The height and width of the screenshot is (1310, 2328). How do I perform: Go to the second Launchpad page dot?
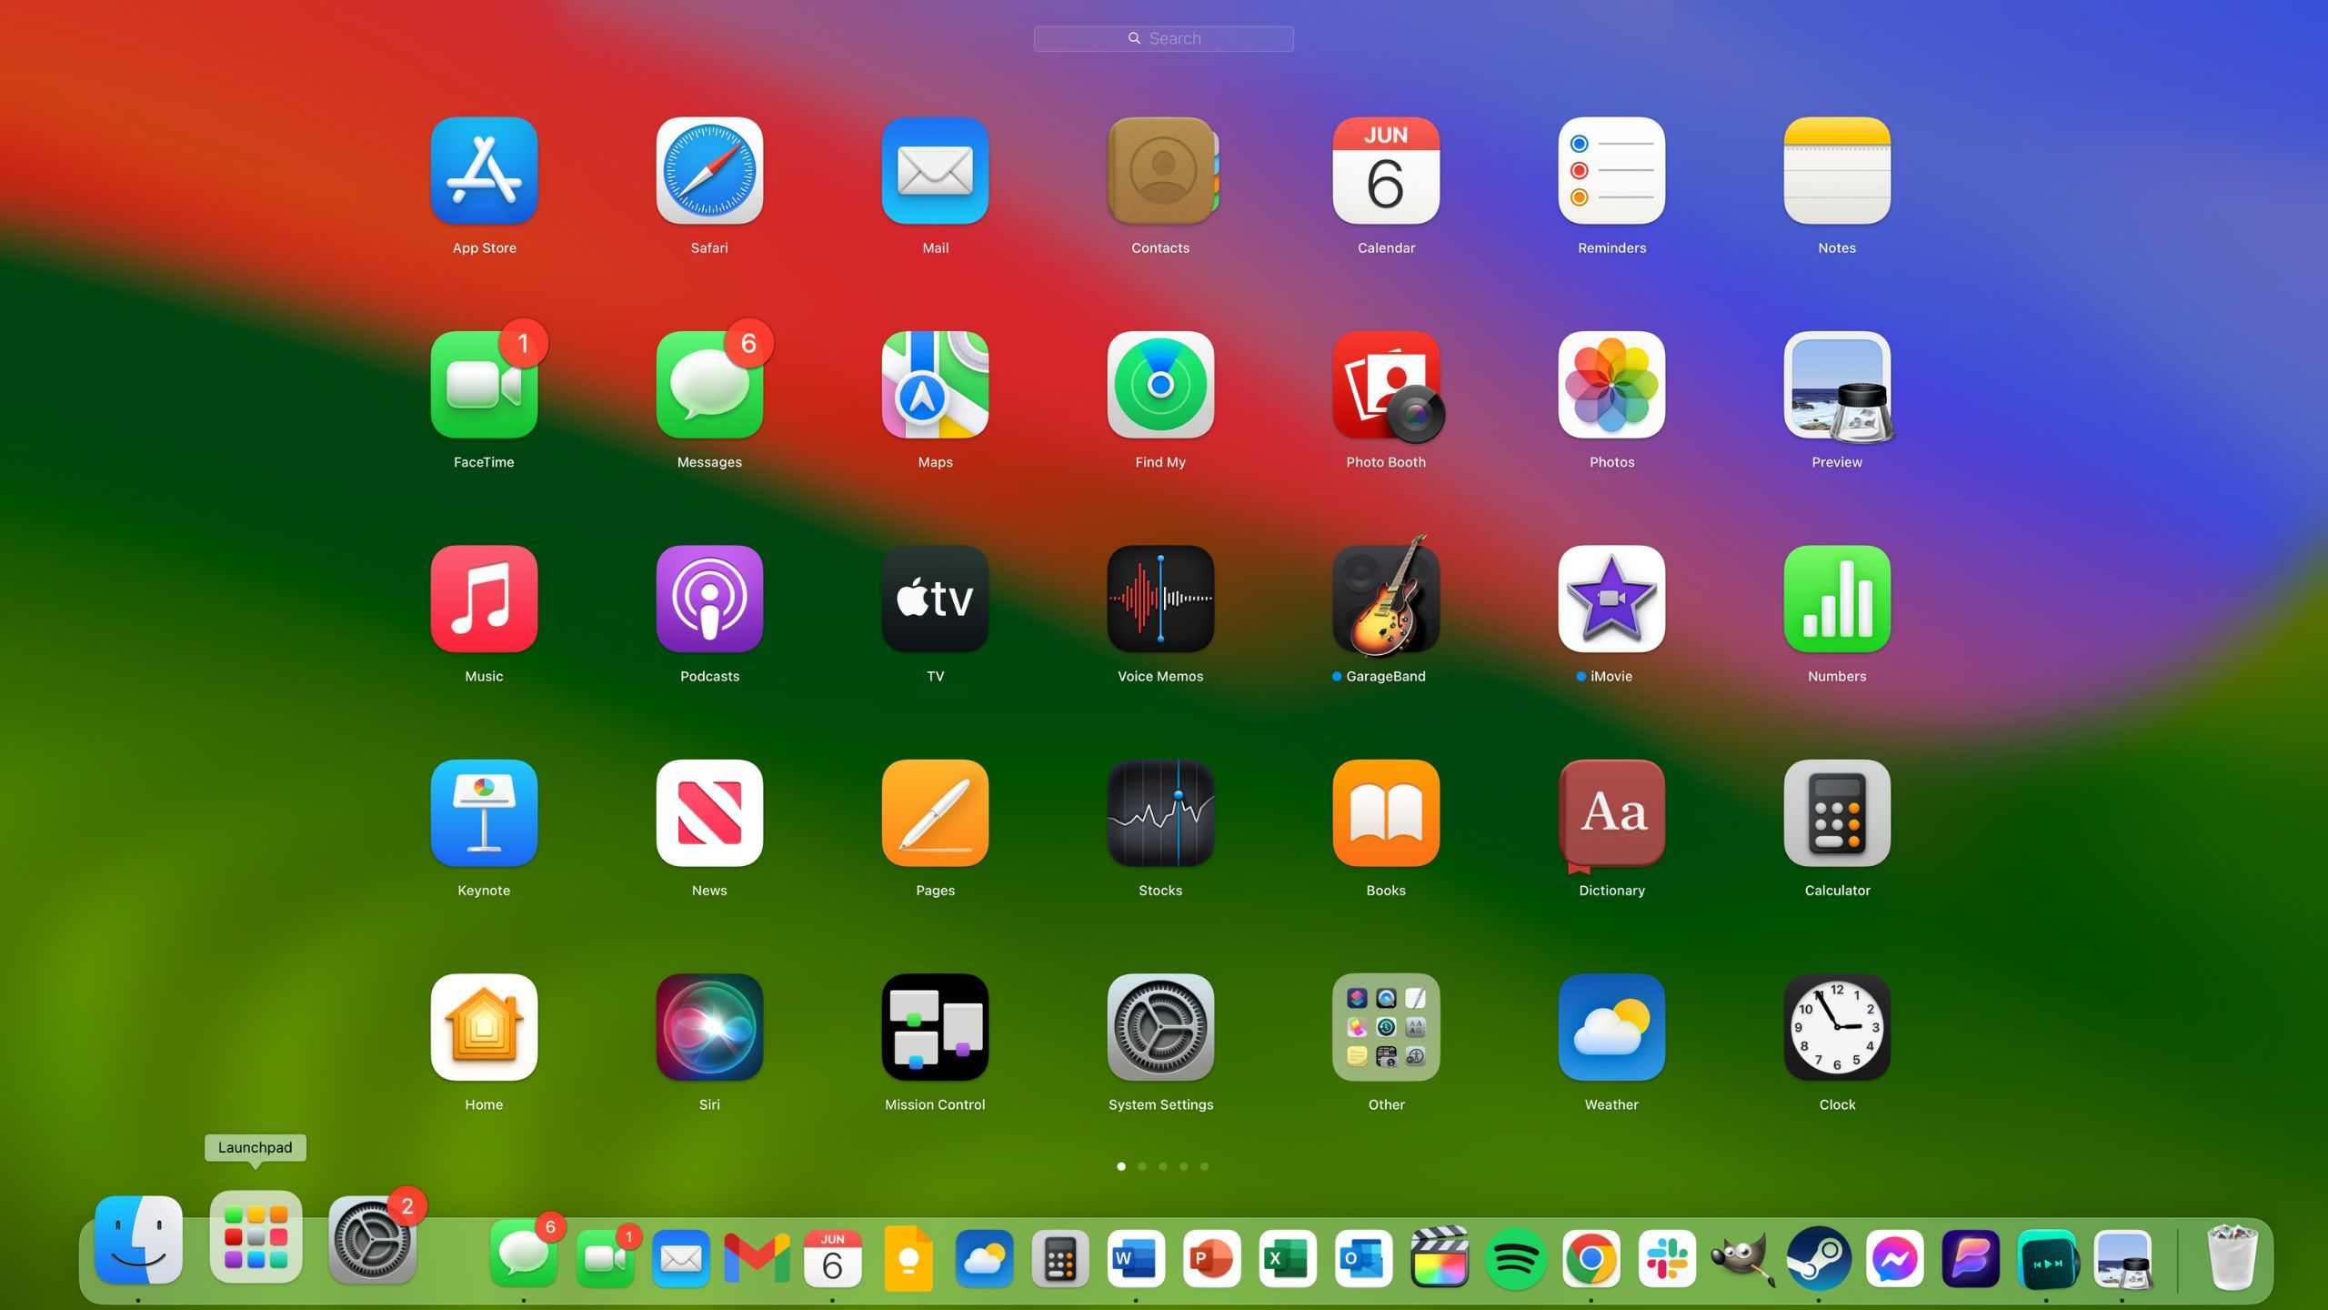click(x=1142, y=1166)
